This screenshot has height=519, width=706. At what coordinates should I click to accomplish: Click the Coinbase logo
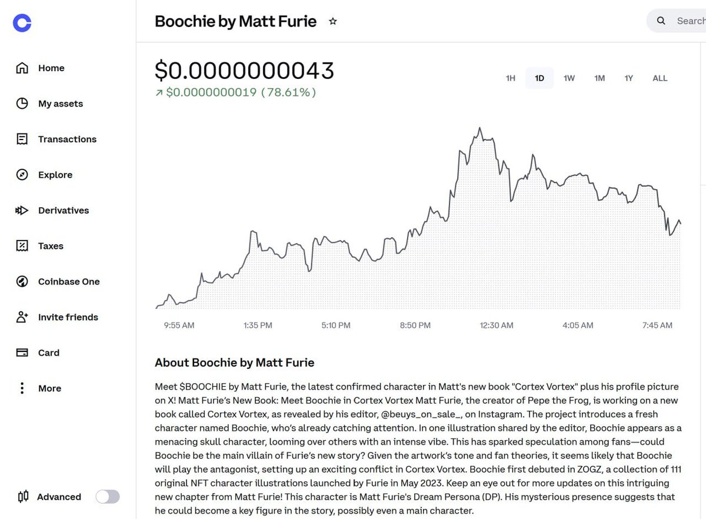click(22, 23)
